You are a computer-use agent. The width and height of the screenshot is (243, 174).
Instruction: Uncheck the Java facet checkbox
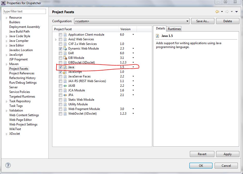tap(60, 67)
